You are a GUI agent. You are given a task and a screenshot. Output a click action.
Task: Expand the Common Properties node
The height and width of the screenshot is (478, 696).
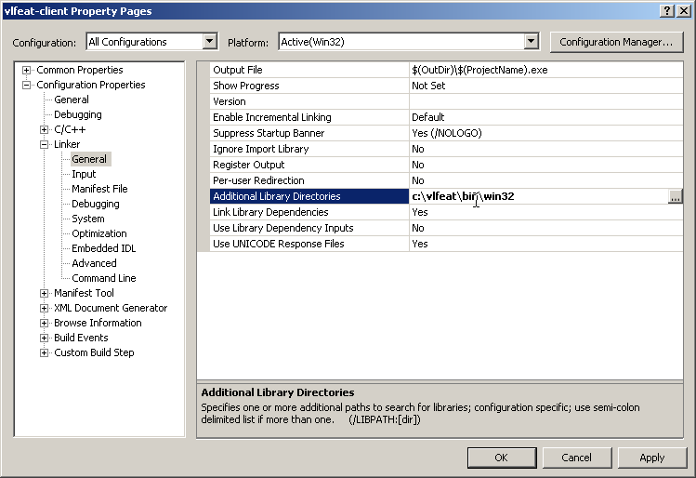click(x=27, y=71)
